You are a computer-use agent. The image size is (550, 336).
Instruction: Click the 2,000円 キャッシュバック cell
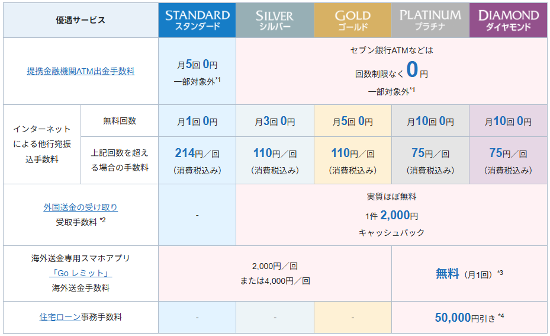pos(391,215)
